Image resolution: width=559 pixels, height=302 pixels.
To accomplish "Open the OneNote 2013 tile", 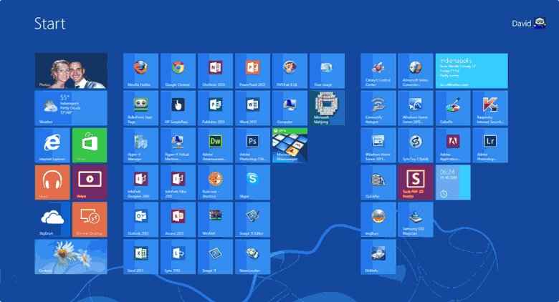I will tap(215, 71).
